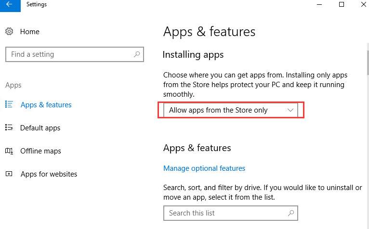Click the Apps & features list icon

tap(9, 104)
